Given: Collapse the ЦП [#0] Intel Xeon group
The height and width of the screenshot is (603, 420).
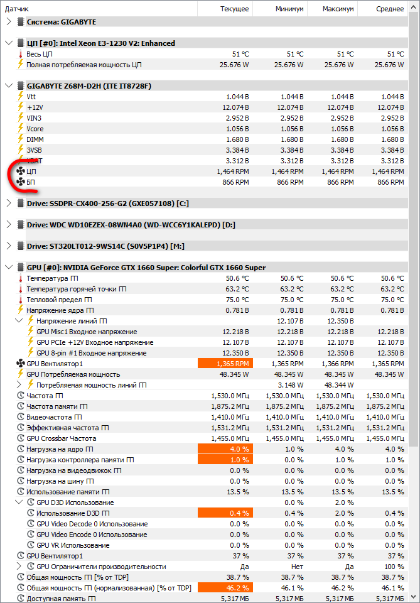Looking at the screenshot, I should [x=9, y=43].
